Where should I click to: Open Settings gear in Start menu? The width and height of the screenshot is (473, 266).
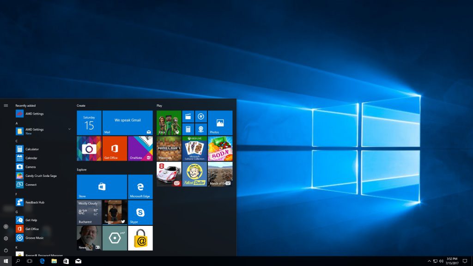(6, 238)
